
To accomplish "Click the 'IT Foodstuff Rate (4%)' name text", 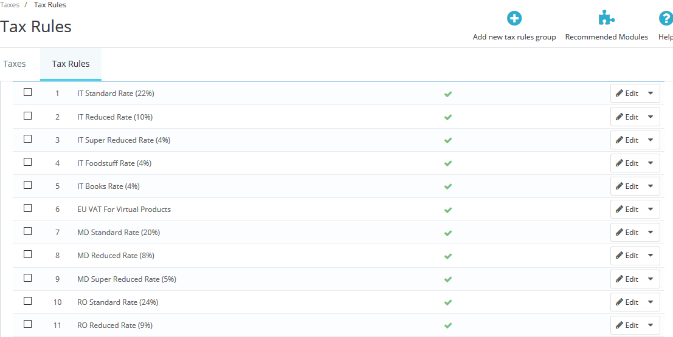I will point(114,163).
